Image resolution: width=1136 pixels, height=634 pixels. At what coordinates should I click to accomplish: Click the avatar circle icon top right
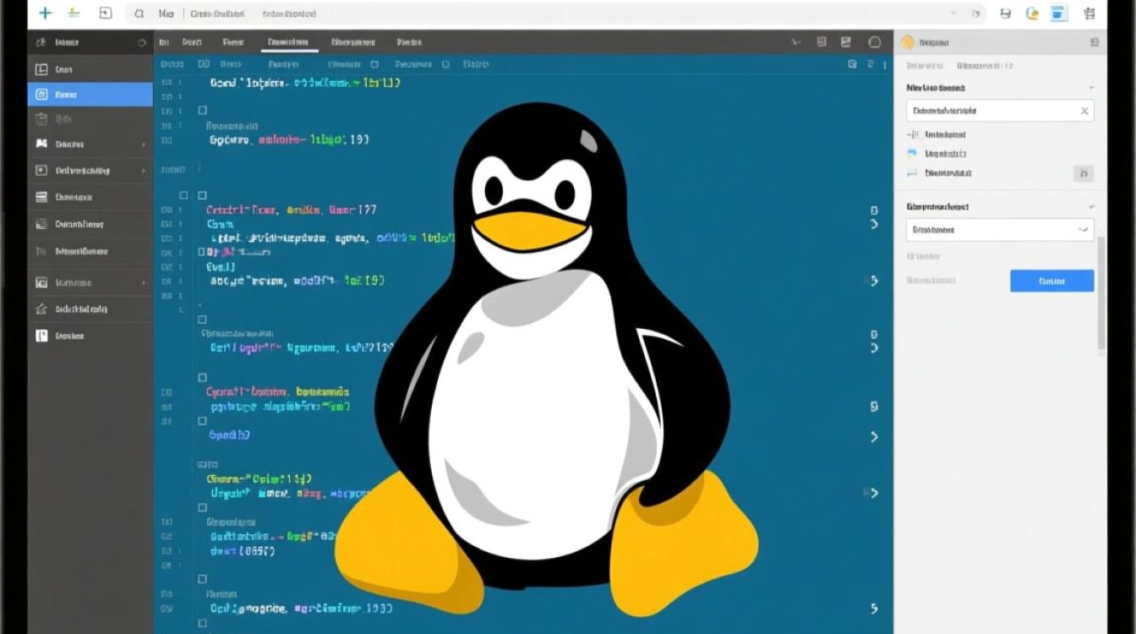coord(1032,13)
